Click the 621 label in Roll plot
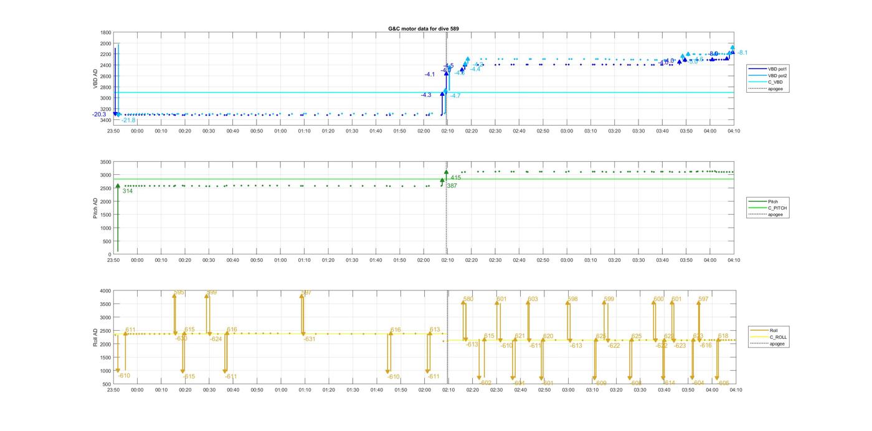This screenshot has width=872, height=431. pyautogui.click(x=520, y=336)
